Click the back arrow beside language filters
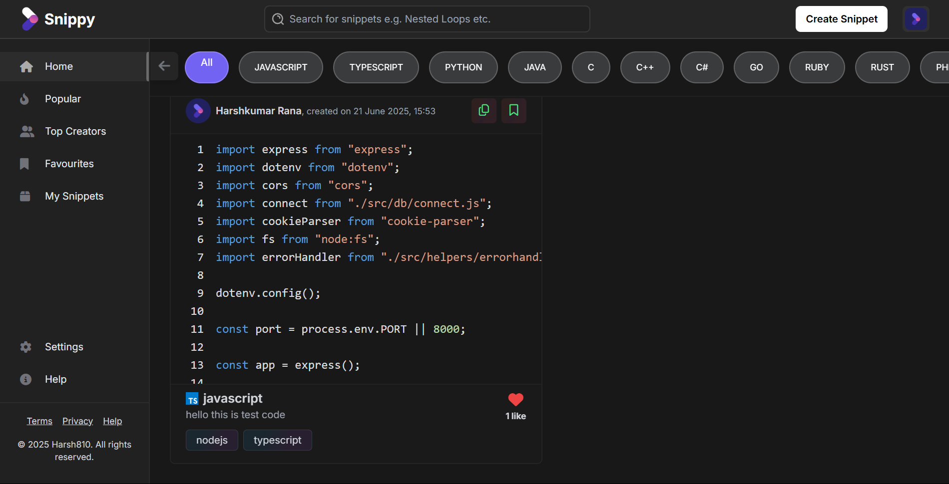 [164, 66]
